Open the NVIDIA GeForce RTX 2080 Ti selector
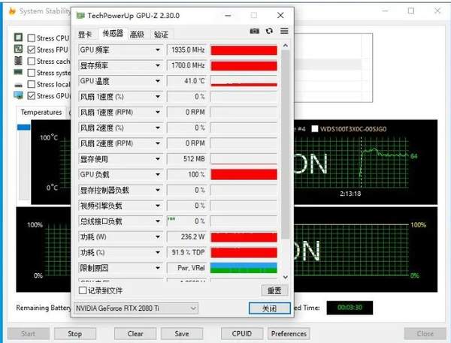Image resolution: width=451 pixels, height=343 pixels. click(x=136, y=308)
